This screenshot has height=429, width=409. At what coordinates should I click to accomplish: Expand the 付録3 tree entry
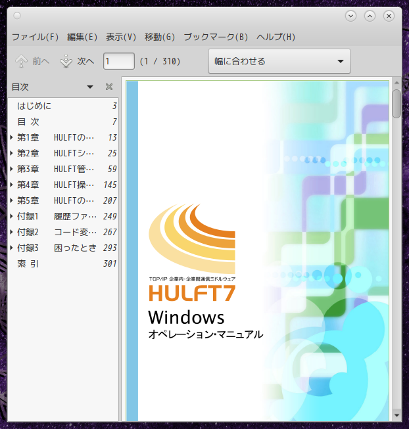coord(11,248)
